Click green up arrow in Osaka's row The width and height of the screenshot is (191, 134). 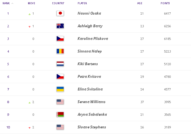tap(30, 14)
